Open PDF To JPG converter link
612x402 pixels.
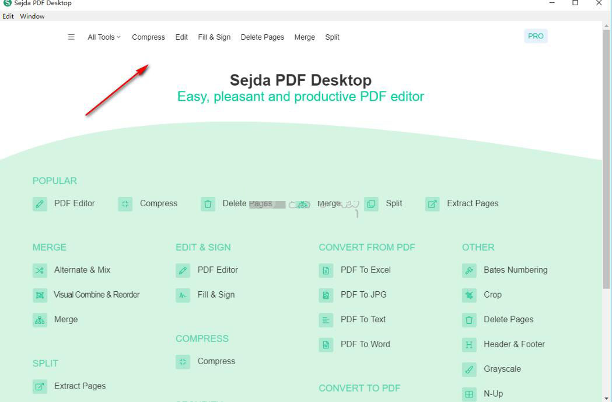364,295
